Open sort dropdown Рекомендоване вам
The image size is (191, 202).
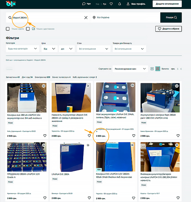click(x=130, y=69)
